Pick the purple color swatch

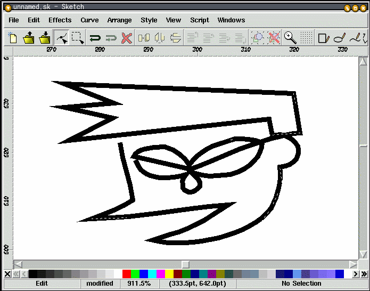tap(212, 274)
